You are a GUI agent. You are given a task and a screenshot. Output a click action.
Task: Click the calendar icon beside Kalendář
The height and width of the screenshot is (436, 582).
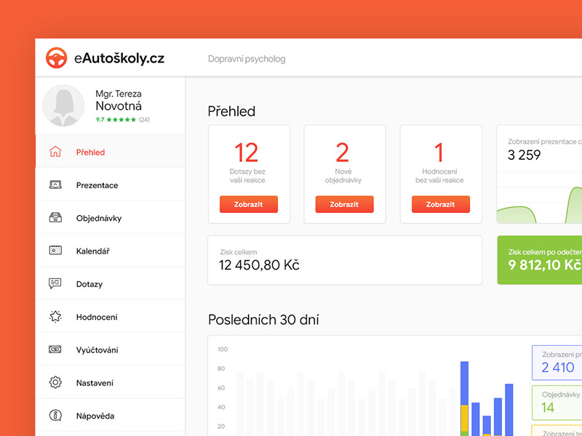pyautogui.click(x=55, y=251)
